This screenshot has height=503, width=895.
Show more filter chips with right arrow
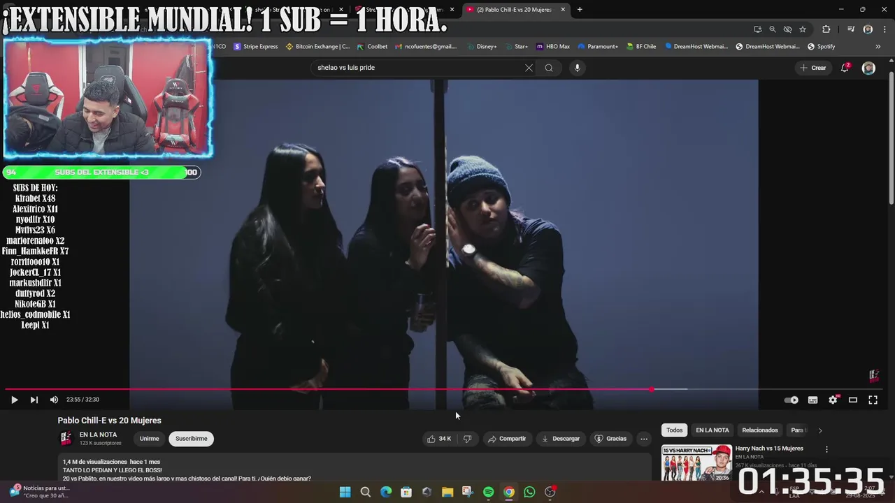point(820,430)
